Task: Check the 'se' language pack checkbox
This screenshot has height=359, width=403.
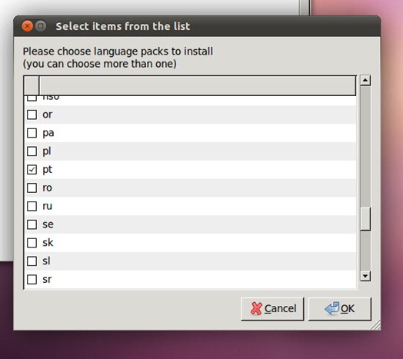Action: click(x=32, y=224)
